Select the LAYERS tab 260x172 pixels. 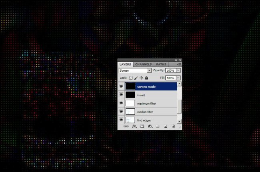(125, 64)
